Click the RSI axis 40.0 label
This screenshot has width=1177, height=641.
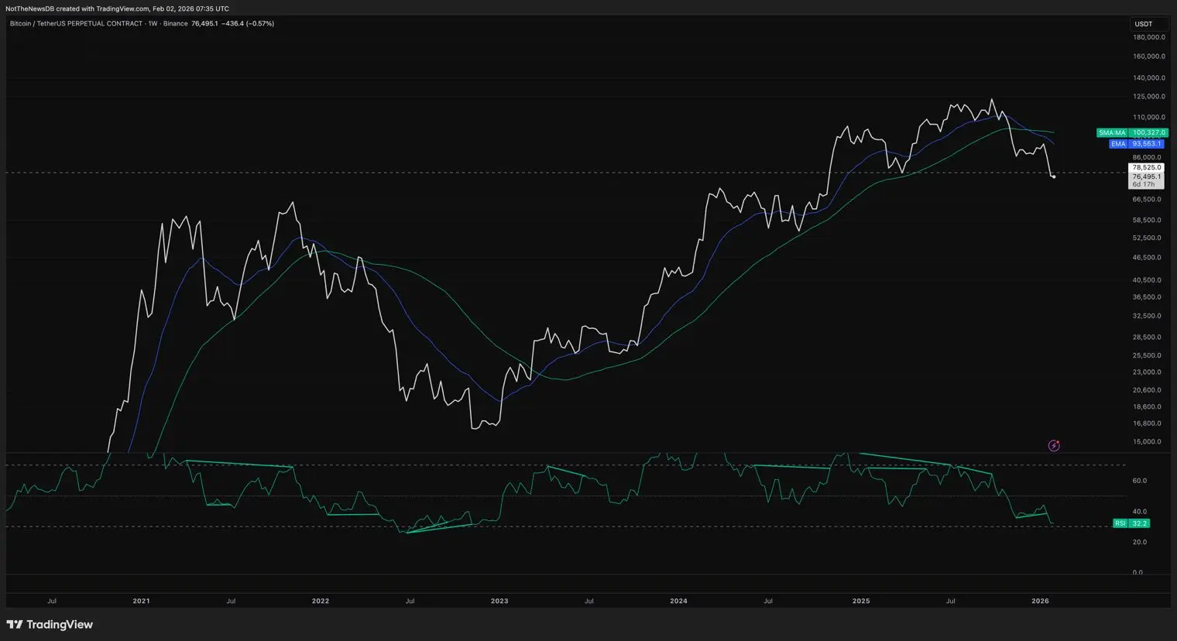coord(1139,512)
